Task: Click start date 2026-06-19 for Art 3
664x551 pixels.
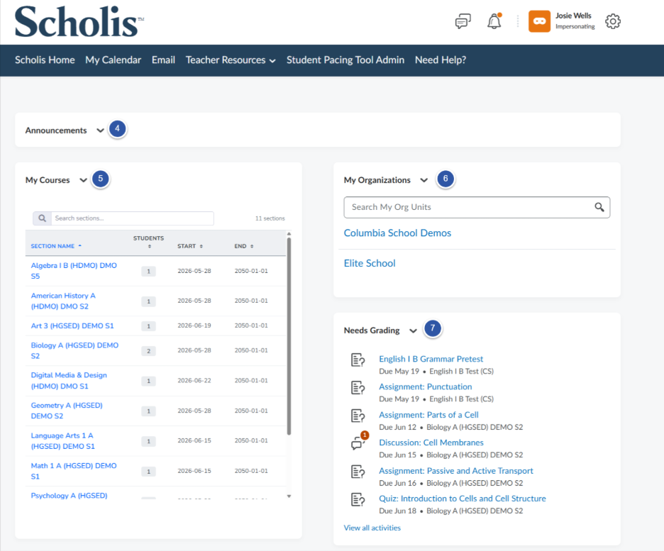Action: (x=194, y=325)
